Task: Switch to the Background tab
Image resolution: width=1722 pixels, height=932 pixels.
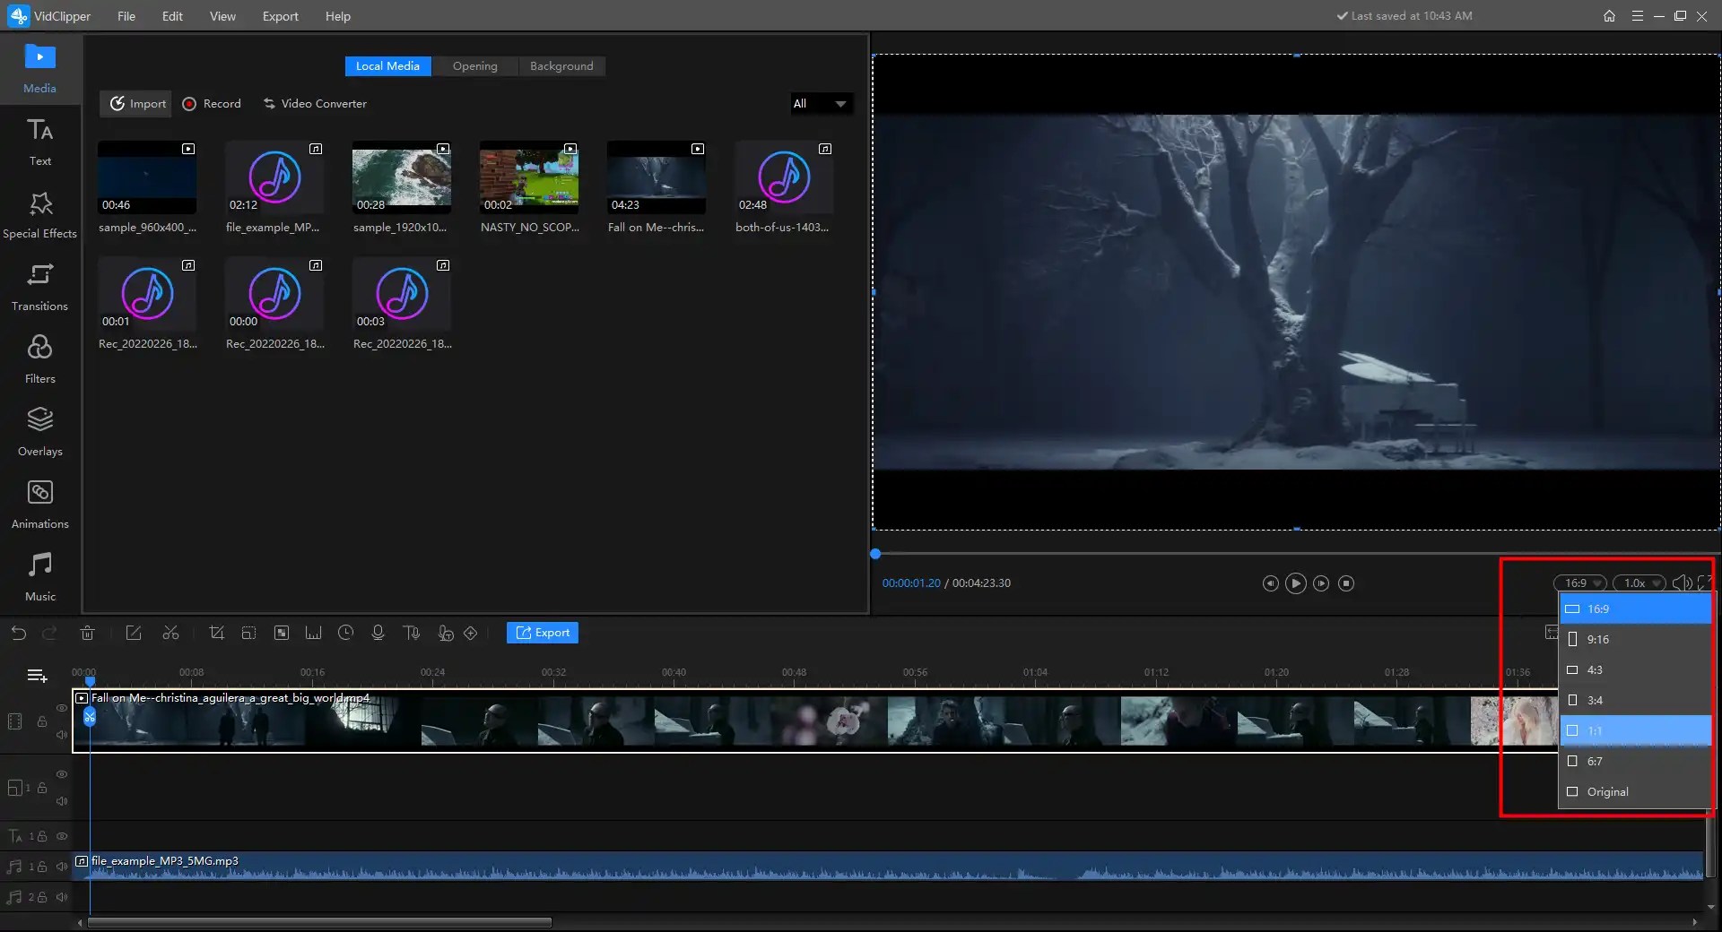Action: tap(561, 65)
